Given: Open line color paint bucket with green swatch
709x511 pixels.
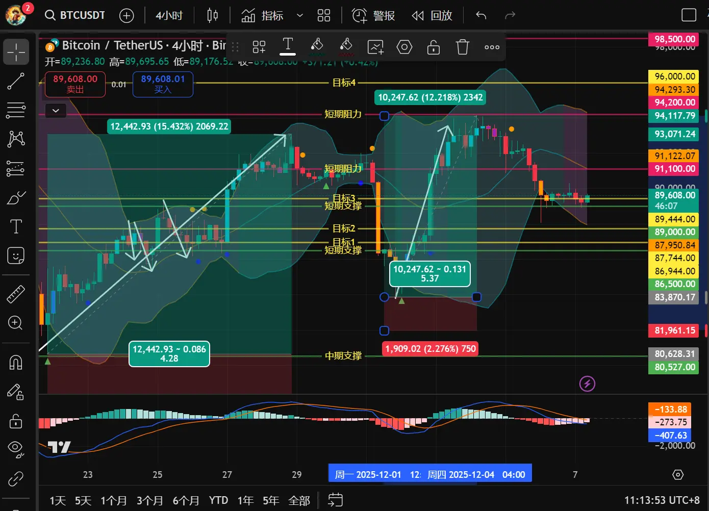Looking at the screenshot, I should [x=317, y=47].
